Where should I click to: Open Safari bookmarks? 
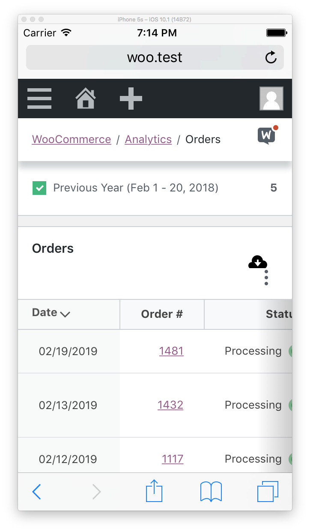[x=211, y=491]
